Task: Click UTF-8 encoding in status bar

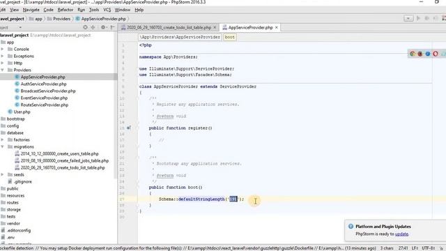Action: tap(428, 248)
